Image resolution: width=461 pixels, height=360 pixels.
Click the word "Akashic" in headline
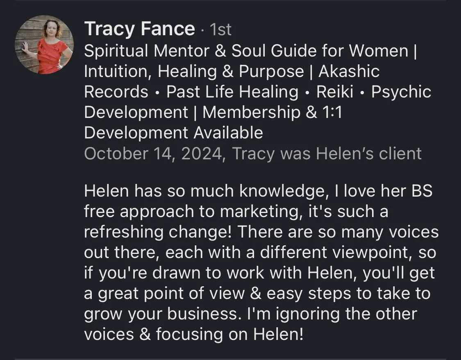349,71
